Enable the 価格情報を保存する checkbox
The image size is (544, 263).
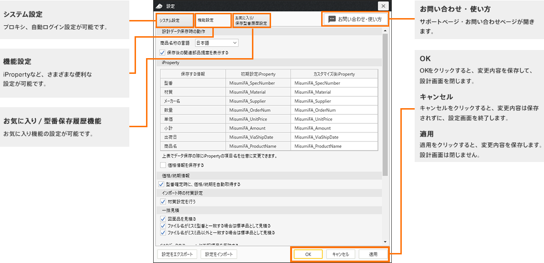[163, 165]
